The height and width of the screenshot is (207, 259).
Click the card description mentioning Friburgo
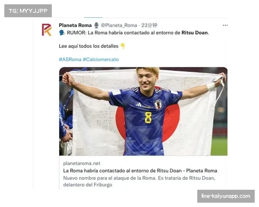coord(139,181)
